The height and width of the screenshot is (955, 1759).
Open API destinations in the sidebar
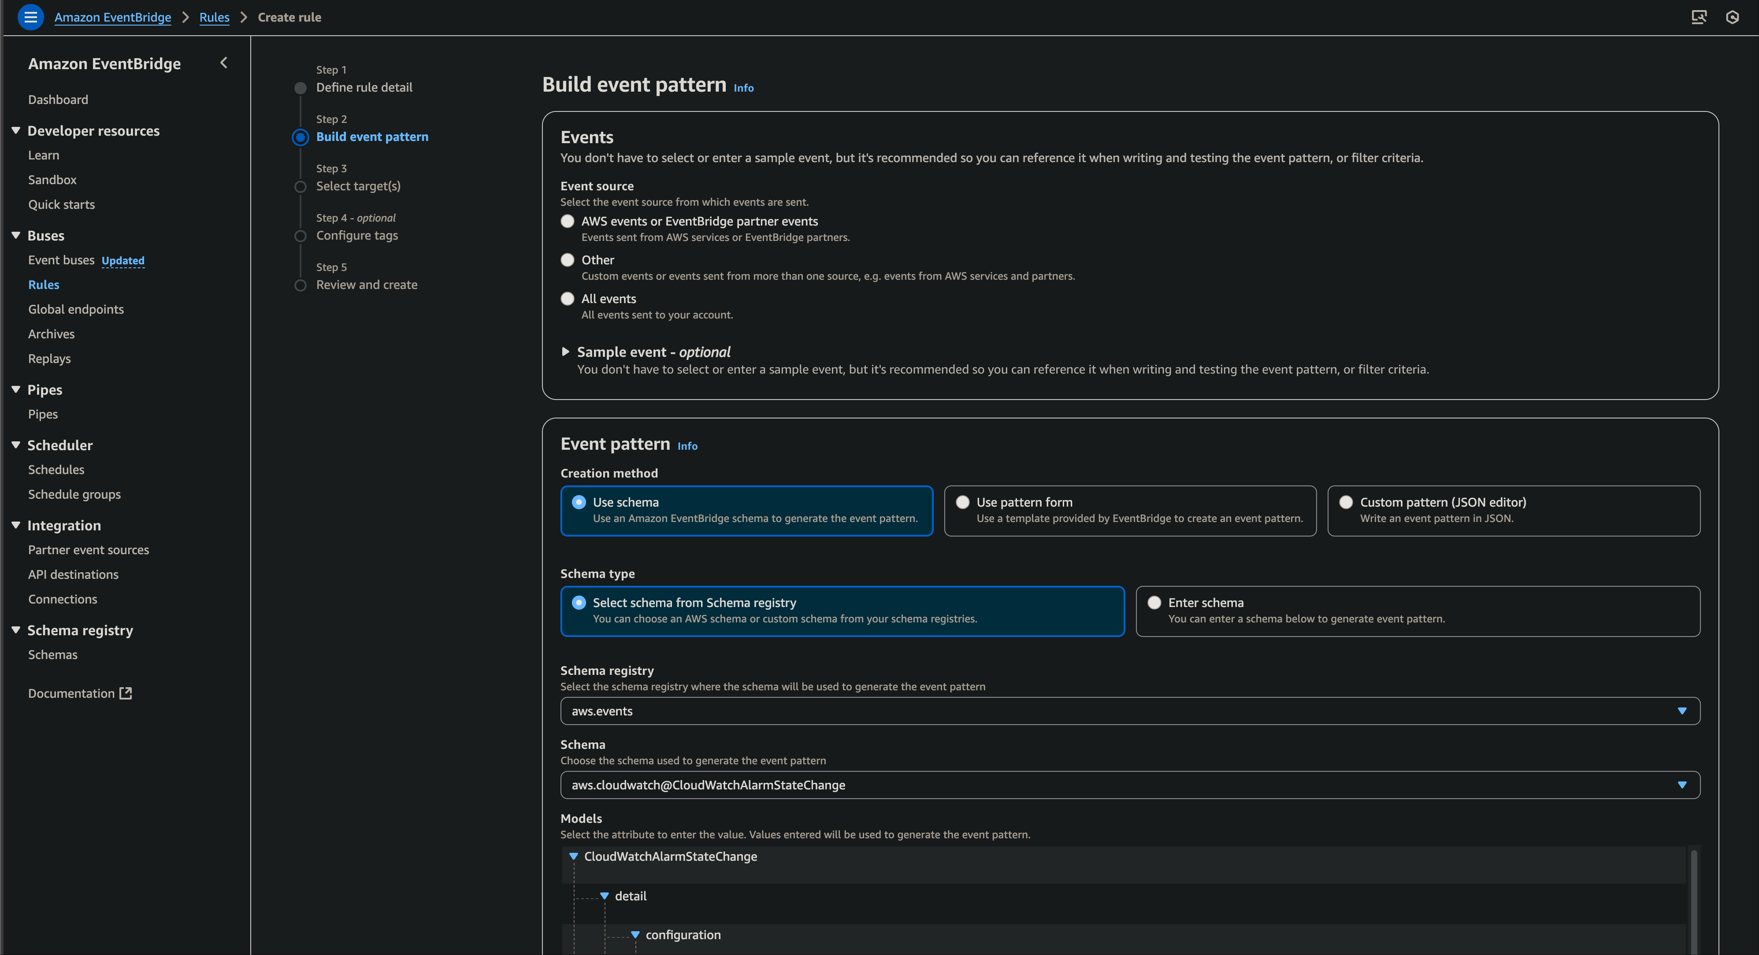[x=73, y=574]
